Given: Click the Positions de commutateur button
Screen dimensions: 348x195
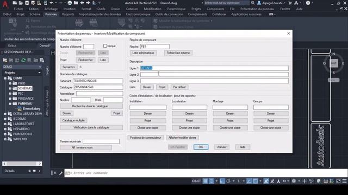Looking at the screenshot, I should point(146,138).
